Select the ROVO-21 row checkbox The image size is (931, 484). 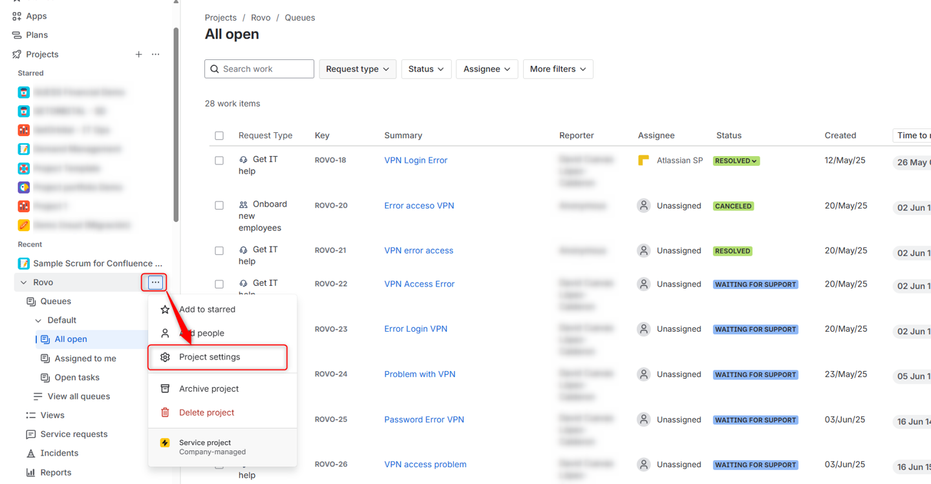219,250
